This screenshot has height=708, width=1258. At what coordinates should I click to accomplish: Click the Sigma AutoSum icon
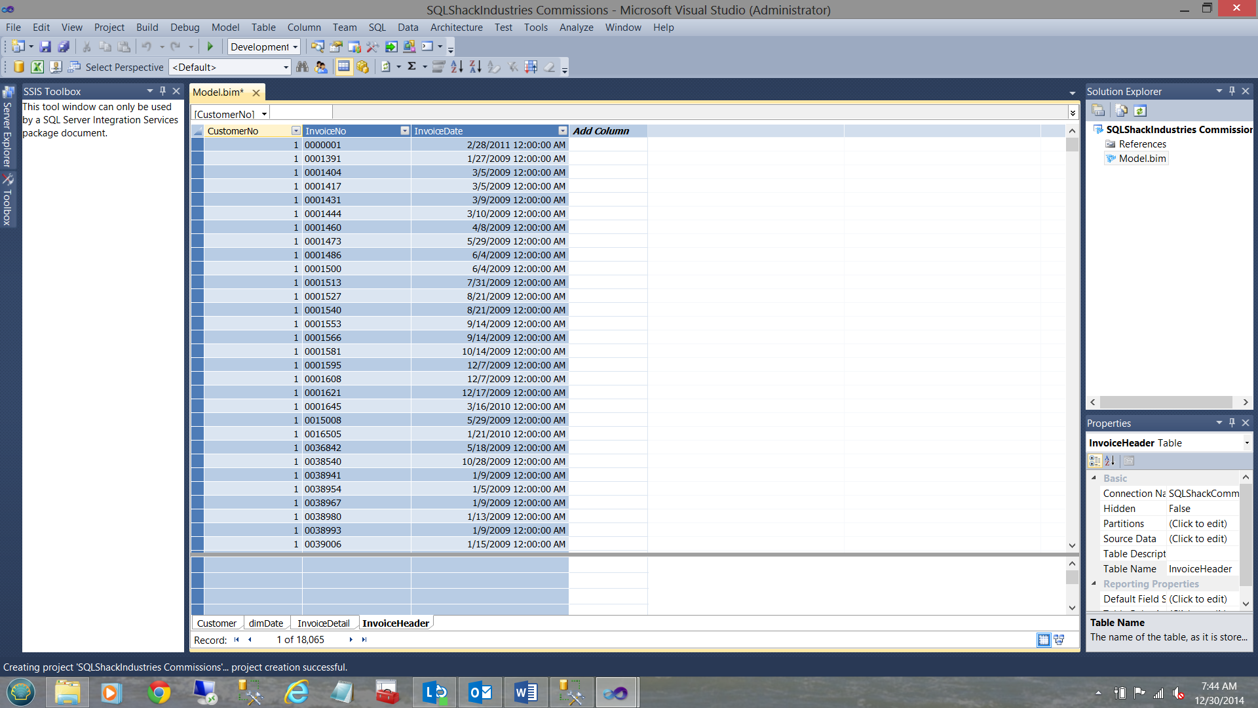[x=412, y=66]
